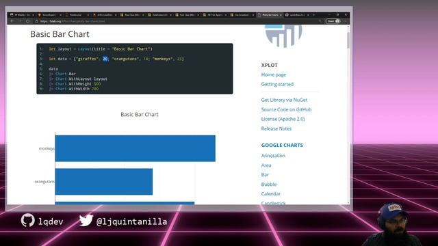Click the orangutans axis label
Viewport: 438px width, 246px height.
(44, 182)
